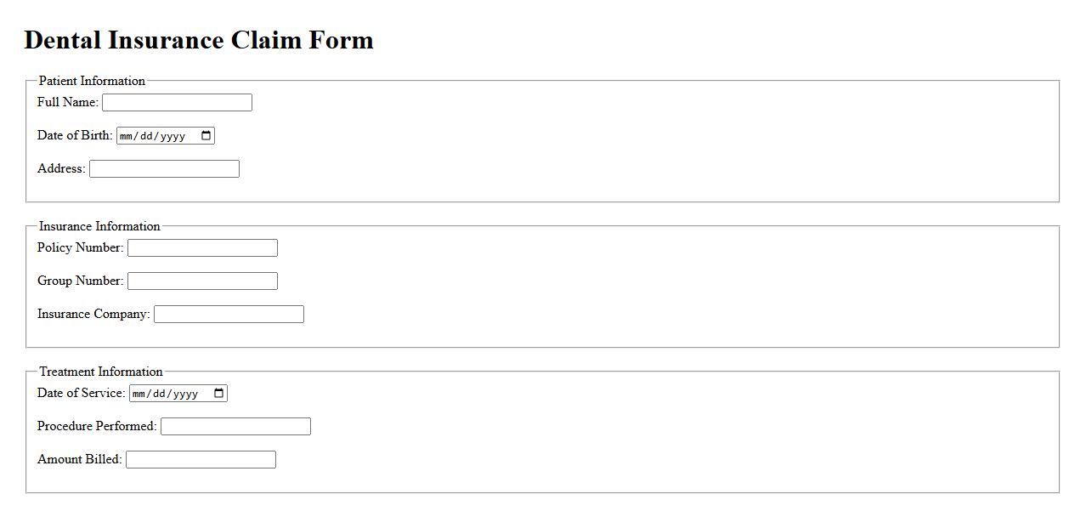
Task: Focus the Address input box
Action: 164,169
